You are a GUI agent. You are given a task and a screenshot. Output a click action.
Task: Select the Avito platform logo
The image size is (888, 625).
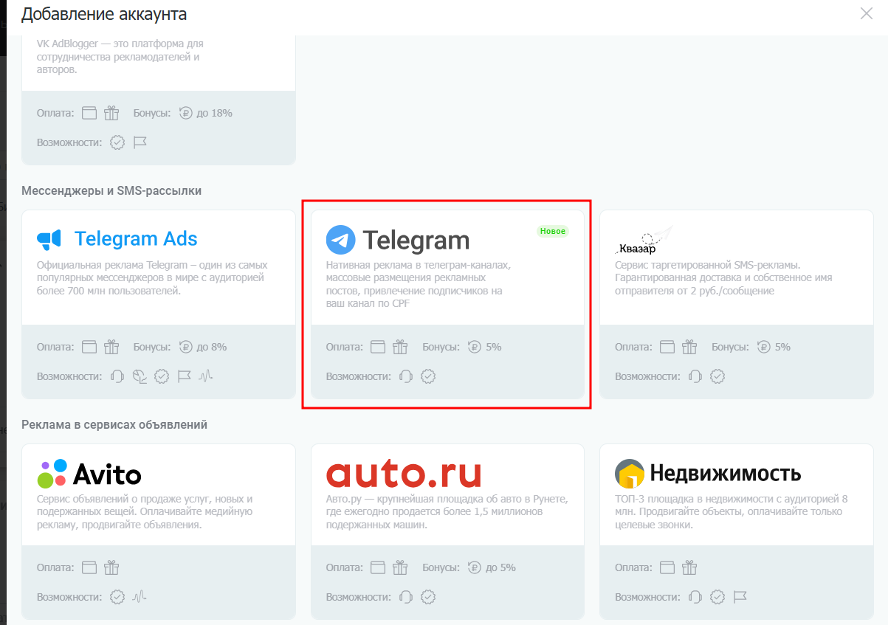(89, 474)
